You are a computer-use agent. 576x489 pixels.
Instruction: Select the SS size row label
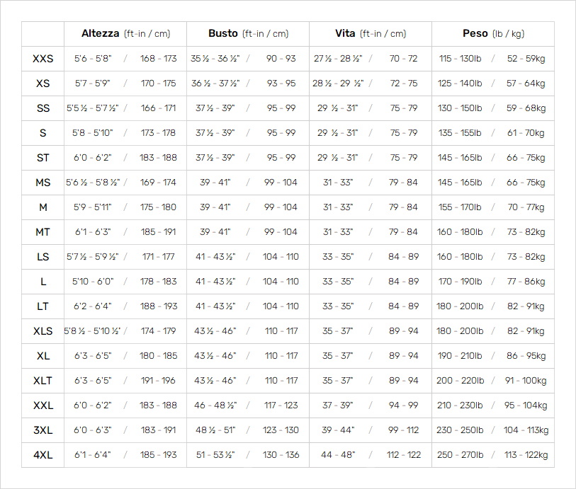pyautogui.click(x=43, y=108)
